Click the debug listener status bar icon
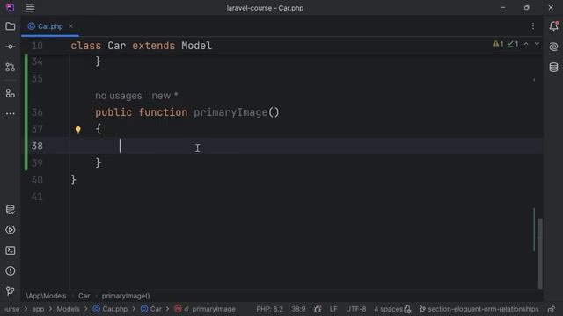The width and height of the screenshot is (563, 316). pyautogui.click(x=318, y=309)
